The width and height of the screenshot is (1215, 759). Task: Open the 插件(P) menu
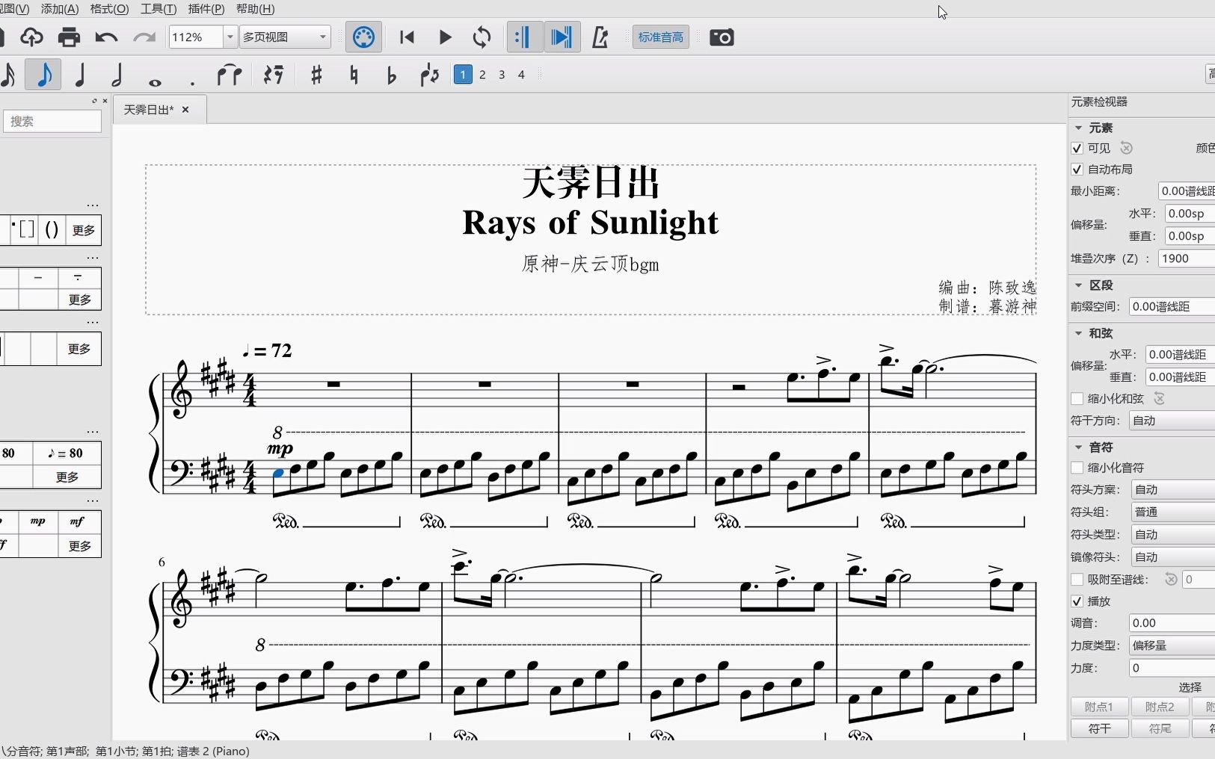pos(206,9)
